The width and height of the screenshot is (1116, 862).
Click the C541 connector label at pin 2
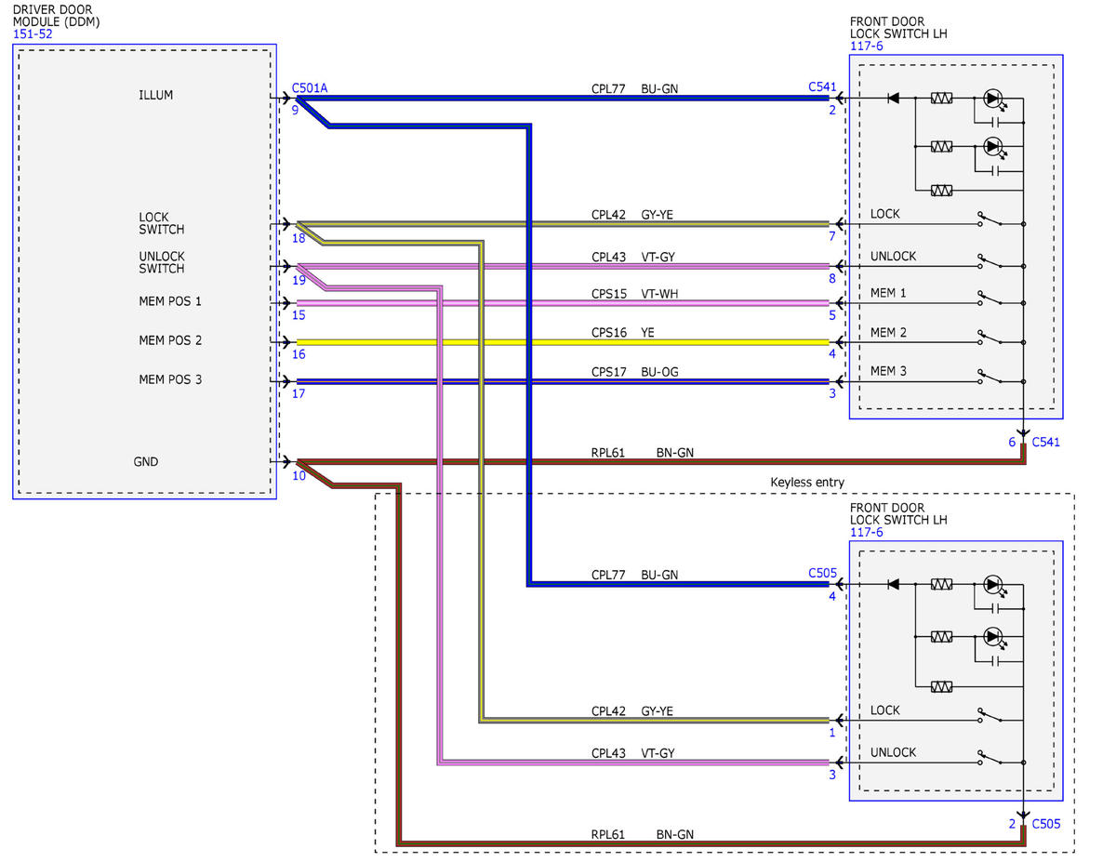pyautogui.click(x=822, y=86)
